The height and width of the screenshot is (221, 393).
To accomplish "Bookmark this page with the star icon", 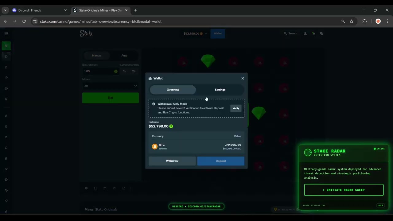I will (352, 21).
